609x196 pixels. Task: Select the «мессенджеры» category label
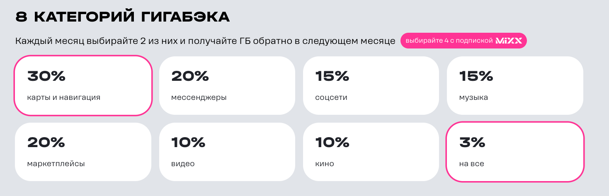coord(199,98)
